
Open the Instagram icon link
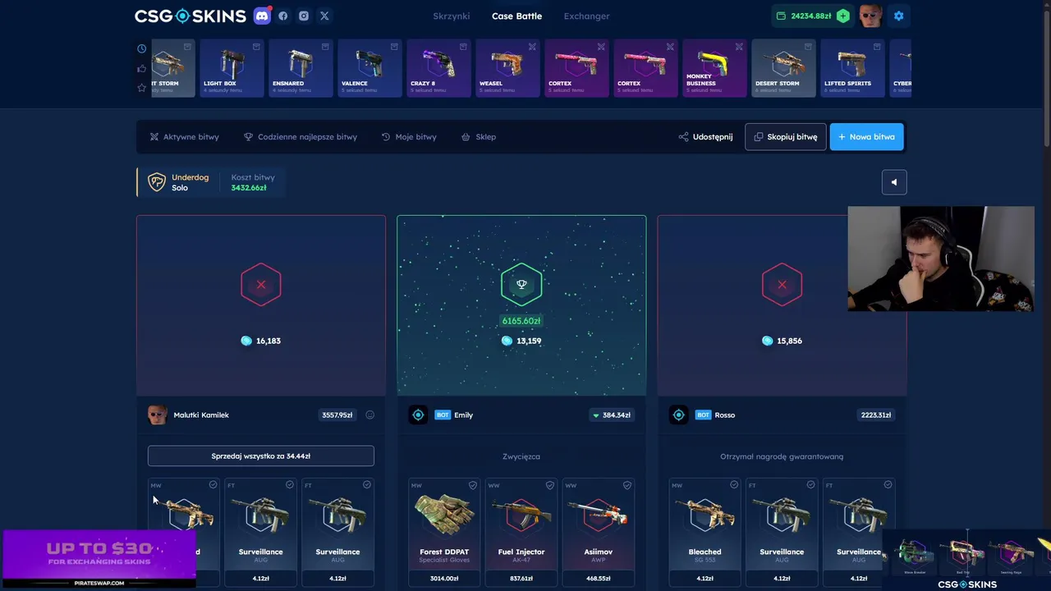[304, 16]
